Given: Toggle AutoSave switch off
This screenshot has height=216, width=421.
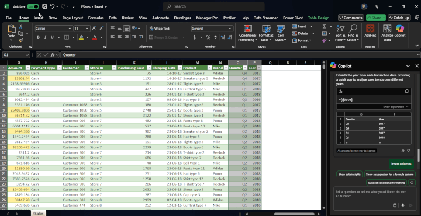Looking at the screenshot, I should tap(33, 6).
